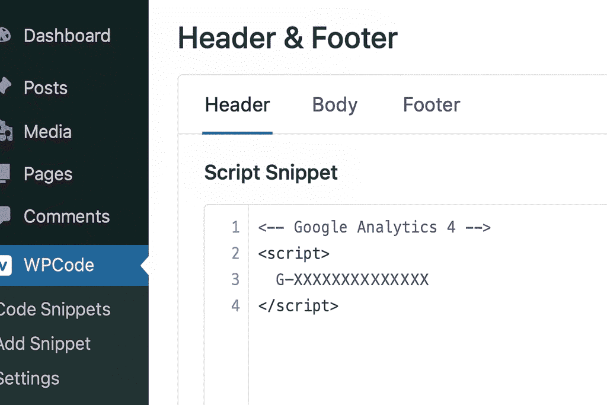607x405 pixels.
Task: Place cursor in Google Analytics comment line
Action: coord(374,227)
